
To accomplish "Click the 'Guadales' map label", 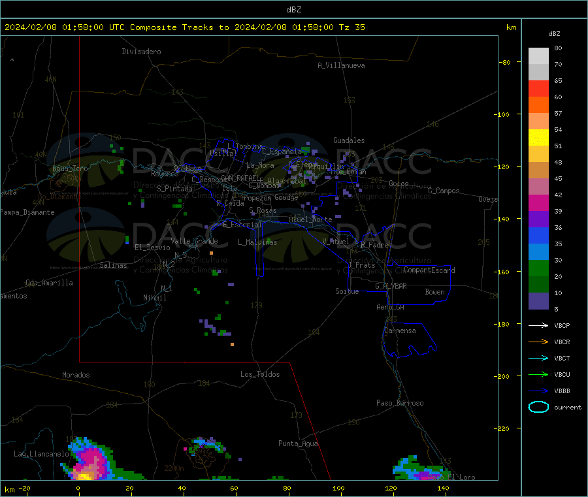I will (x=349, y=140).
